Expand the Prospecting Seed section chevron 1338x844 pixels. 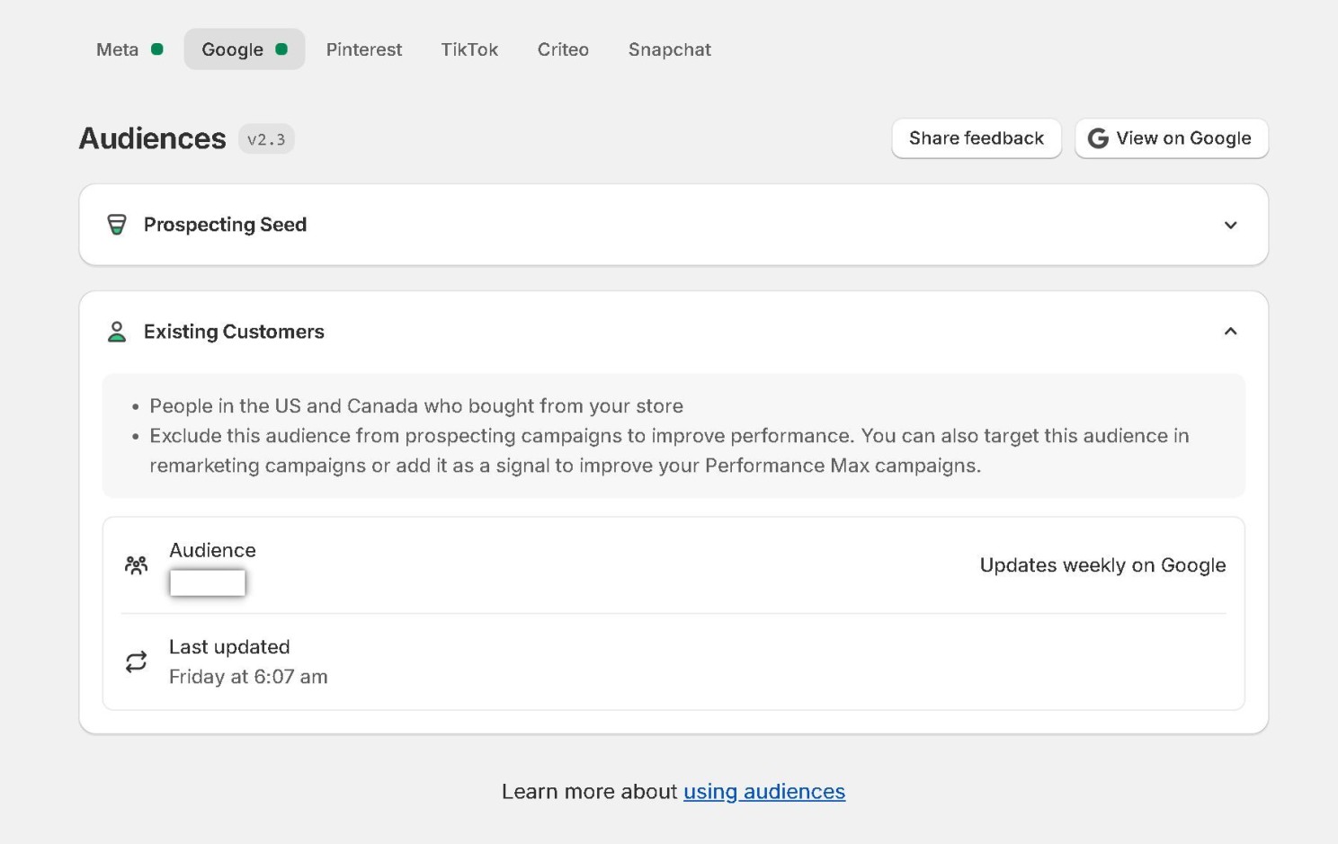tap(1231, 225)
